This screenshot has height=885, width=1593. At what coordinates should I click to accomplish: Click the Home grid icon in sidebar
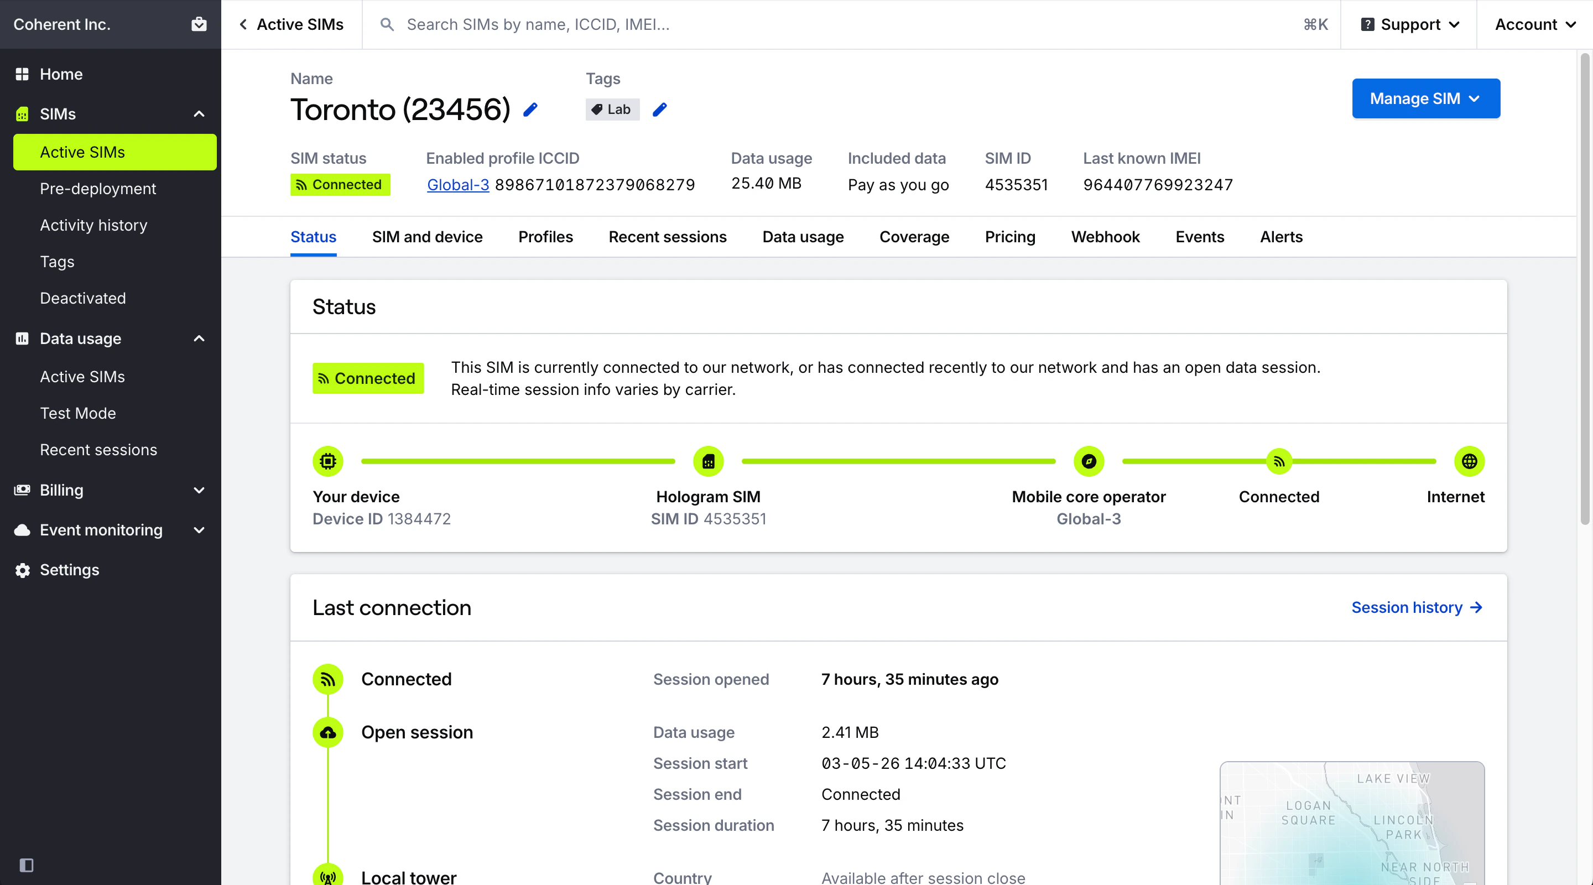(x=22, y=74)
